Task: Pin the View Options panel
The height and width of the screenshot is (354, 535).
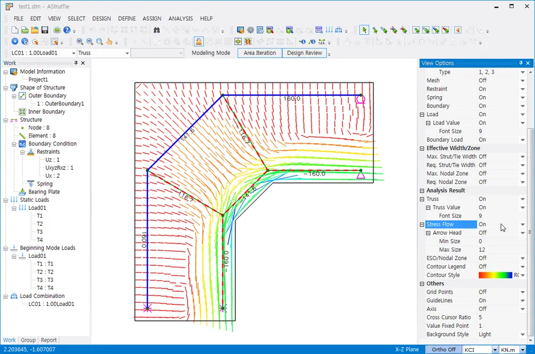Action: [521, 63]
